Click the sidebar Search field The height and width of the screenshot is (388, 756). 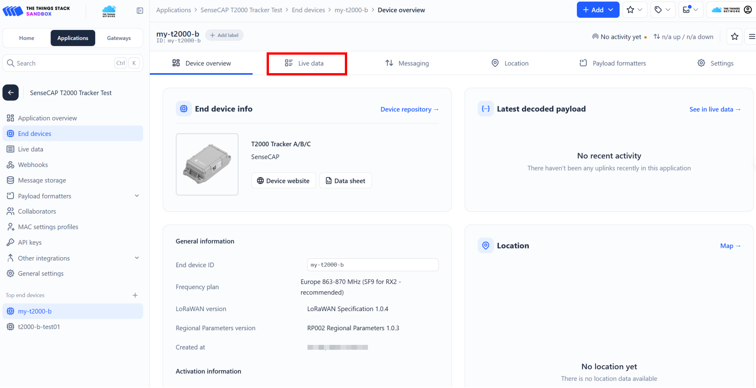tap(62, 63)
